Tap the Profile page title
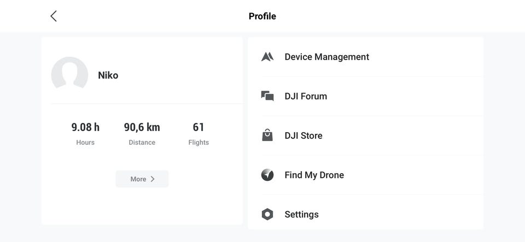Screen dimensions: 525x242 [262, 16]
